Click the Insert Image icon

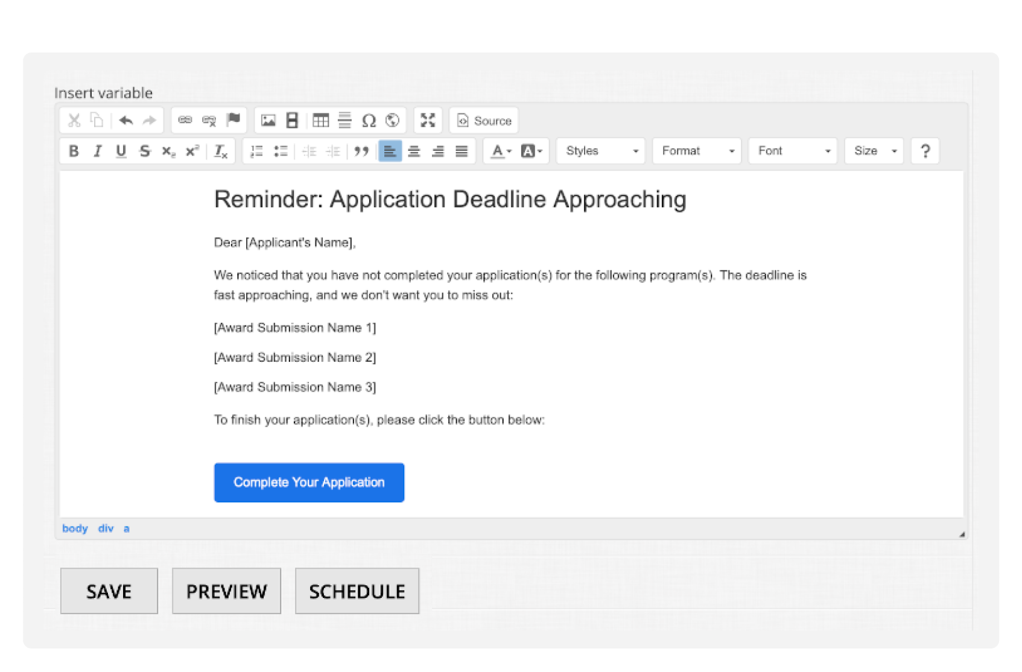[x=268, y=121]
